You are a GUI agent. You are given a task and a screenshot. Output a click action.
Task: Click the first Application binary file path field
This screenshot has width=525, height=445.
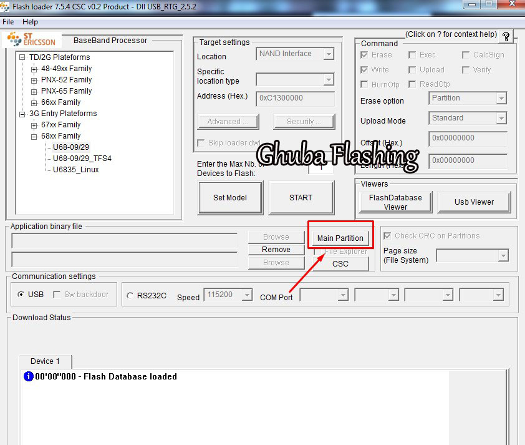click(x=125, y=241)
